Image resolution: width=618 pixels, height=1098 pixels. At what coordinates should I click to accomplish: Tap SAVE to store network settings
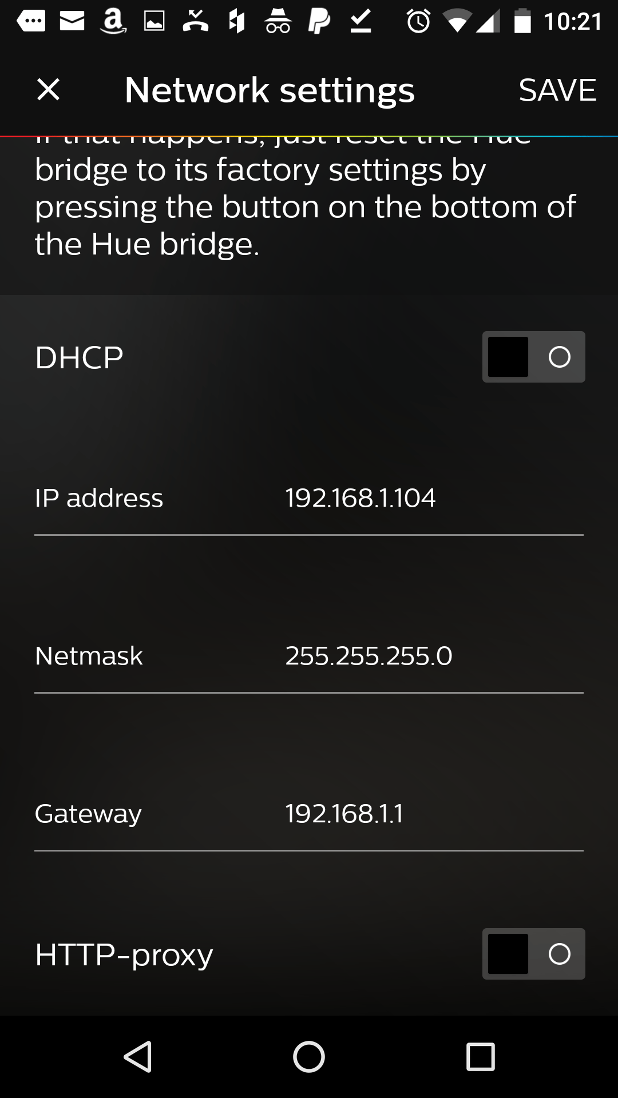coord(557,90)
